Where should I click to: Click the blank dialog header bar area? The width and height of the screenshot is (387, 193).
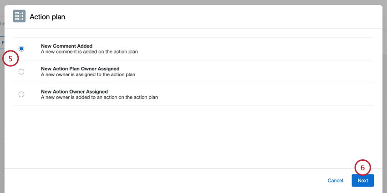(219, 17)
